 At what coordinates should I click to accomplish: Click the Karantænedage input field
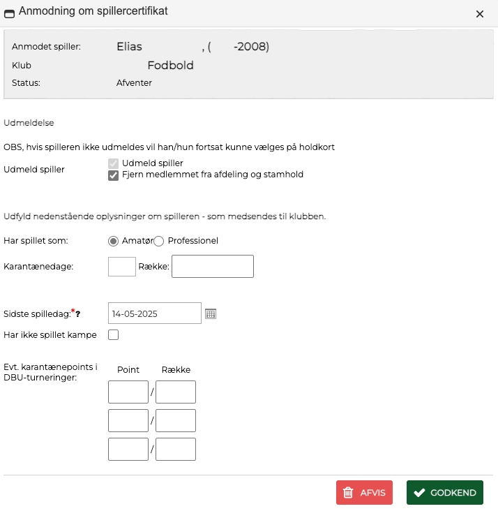(x=122, y=266)
